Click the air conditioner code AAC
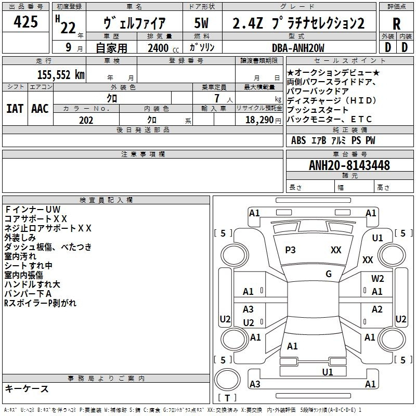The height and width of the screenshot is (416, 416). pyautogui.click(x=40, y=109)
